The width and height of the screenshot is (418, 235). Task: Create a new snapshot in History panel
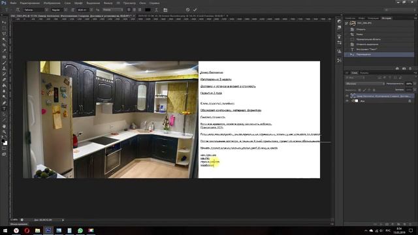(x=404, y=69)
